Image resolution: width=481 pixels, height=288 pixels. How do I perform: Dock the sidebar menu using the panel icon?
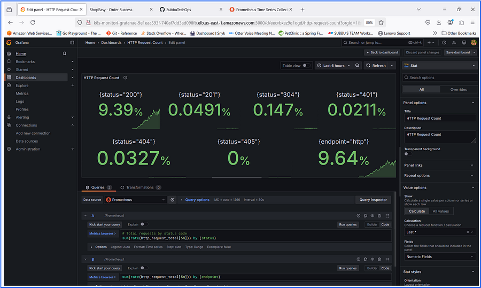72,43
